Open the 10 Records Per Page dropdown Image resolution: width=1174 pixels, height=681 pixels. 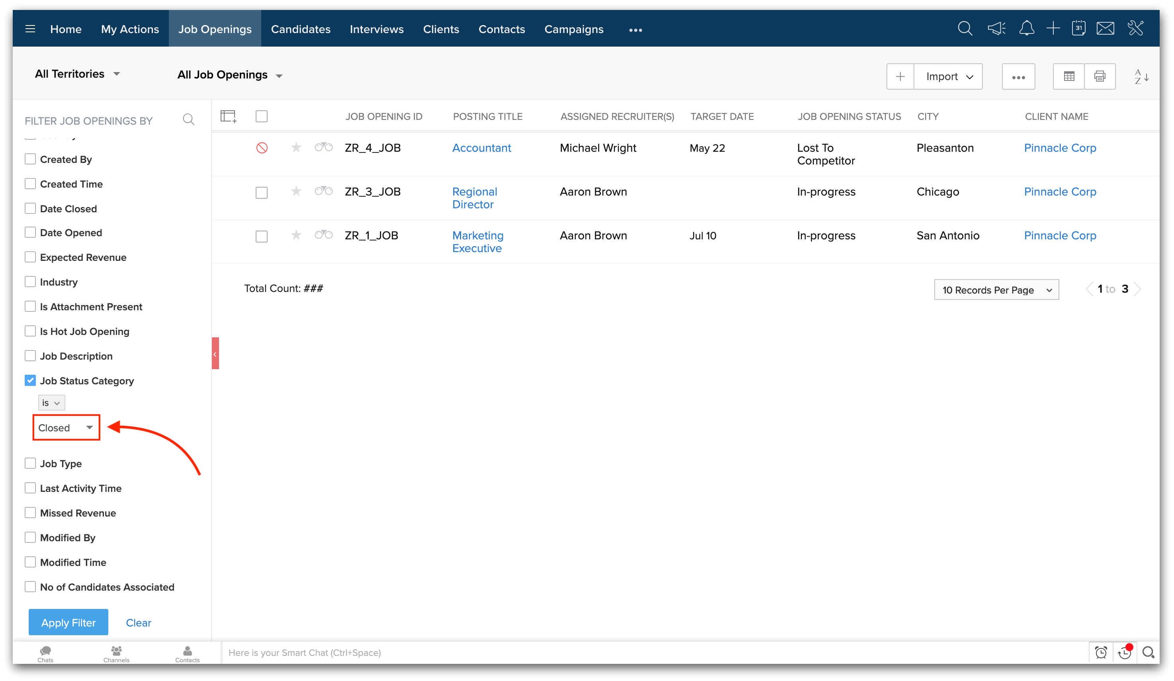point(996,290)
